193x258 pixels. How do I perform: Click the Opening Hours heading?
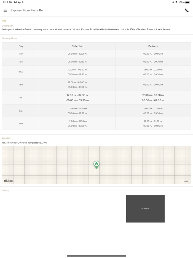click(x=9, y=38)
